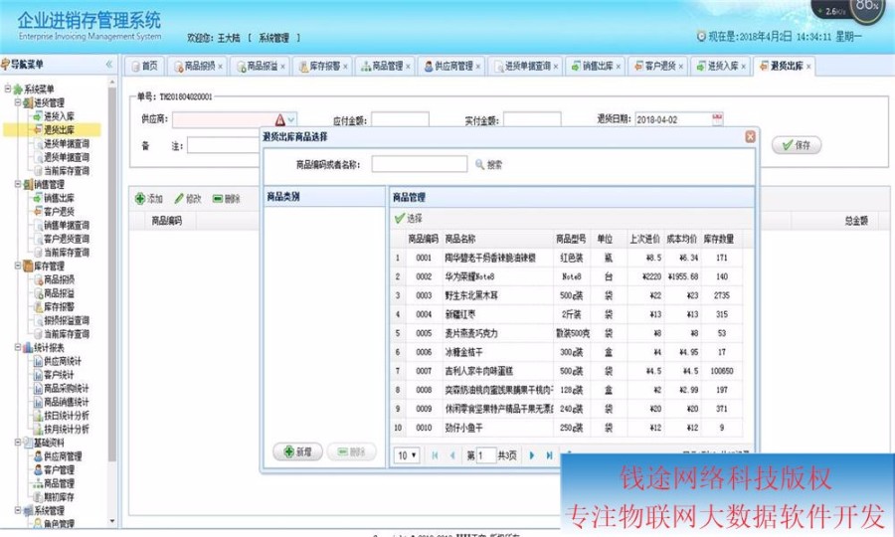The image size is (895, 537).
Task: Open 客户退货 in the navigation tree
Action: (x=60, y=211)
